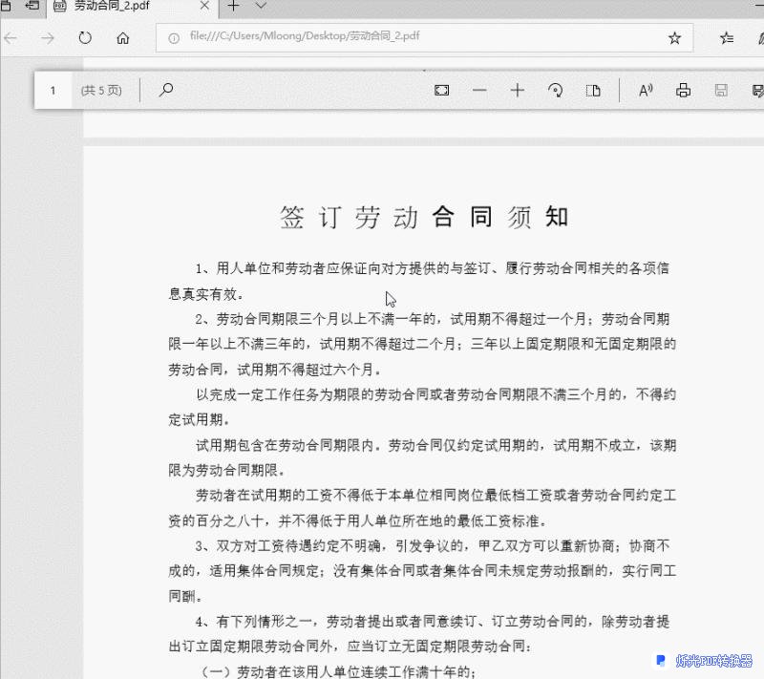764x679 pixels.
Task: Rotate the PDF page
Action: point(556,90)
